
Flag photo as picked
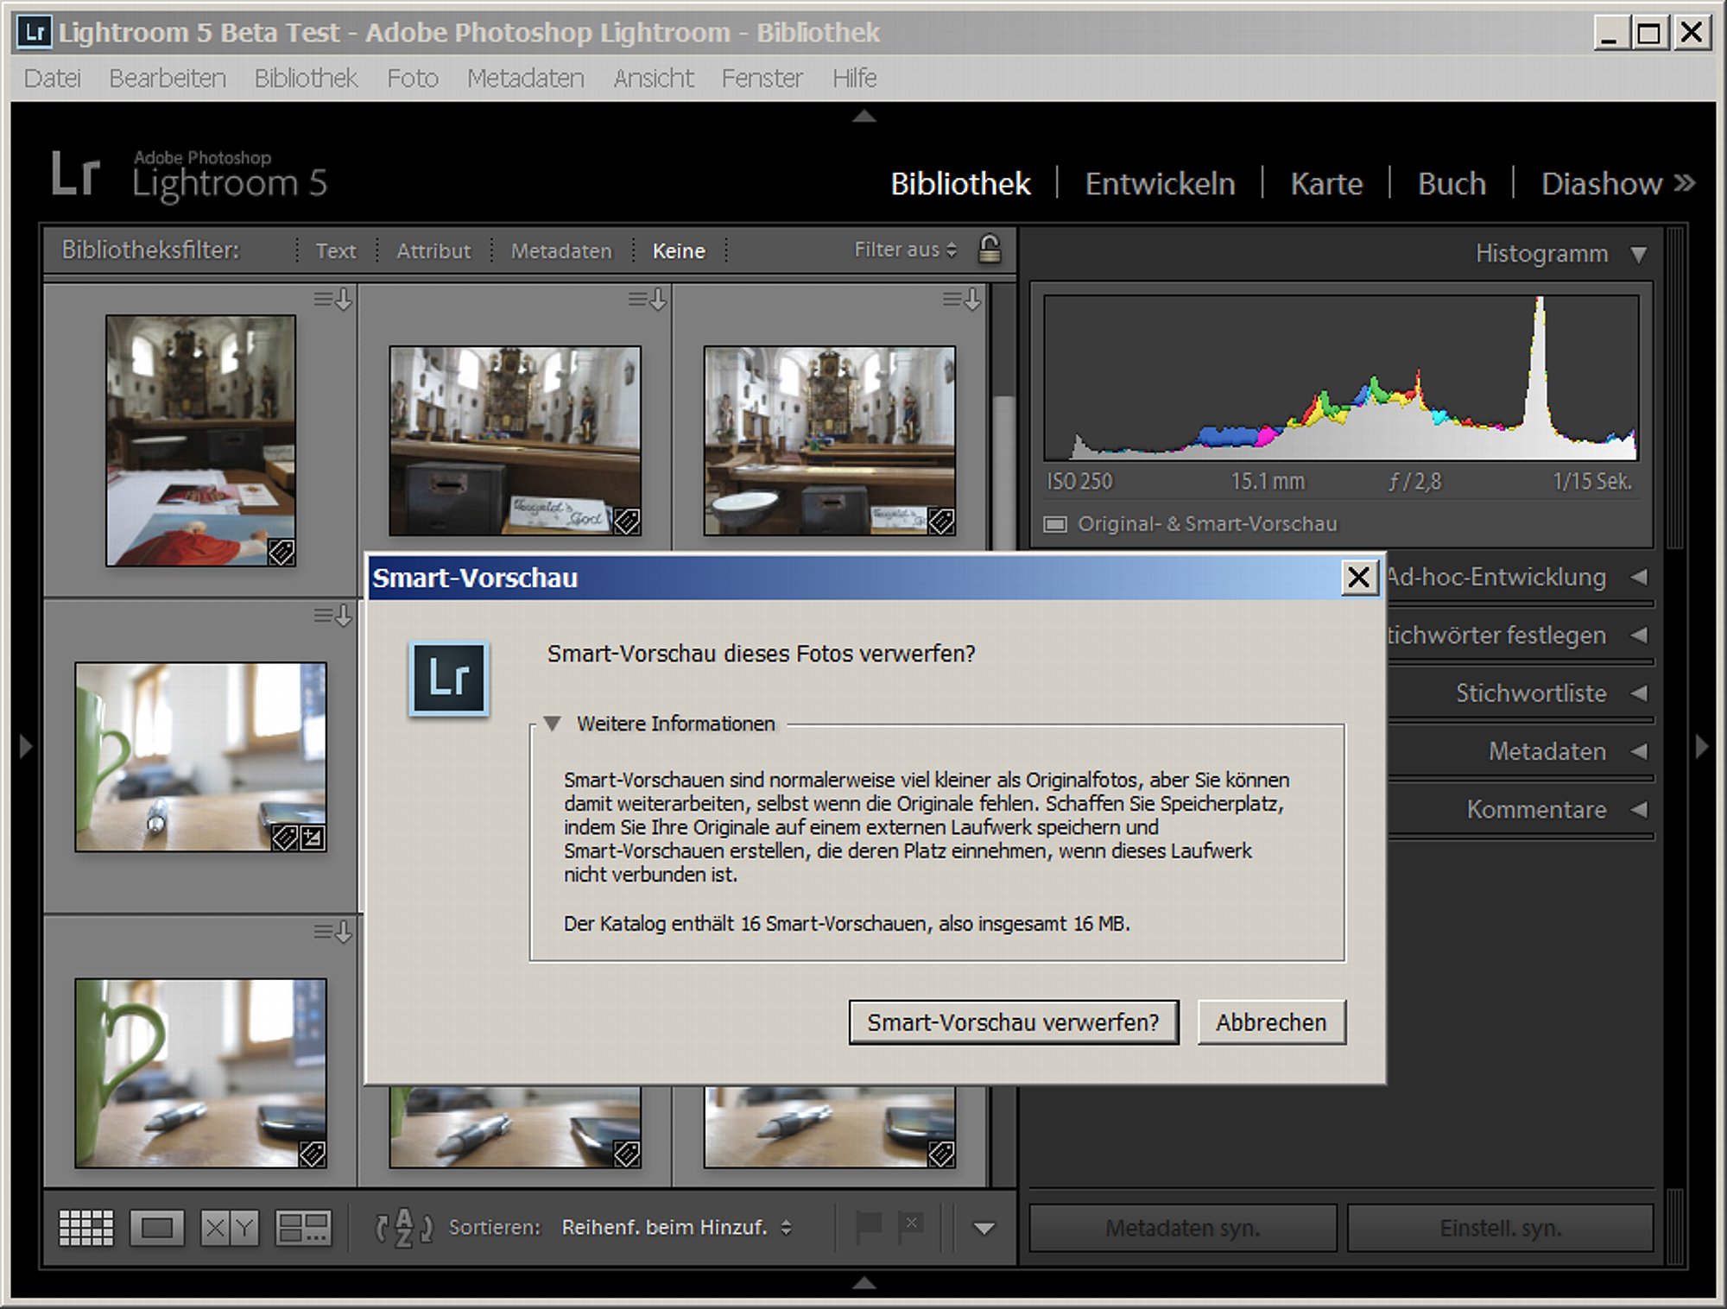(x=868, y=1226)
